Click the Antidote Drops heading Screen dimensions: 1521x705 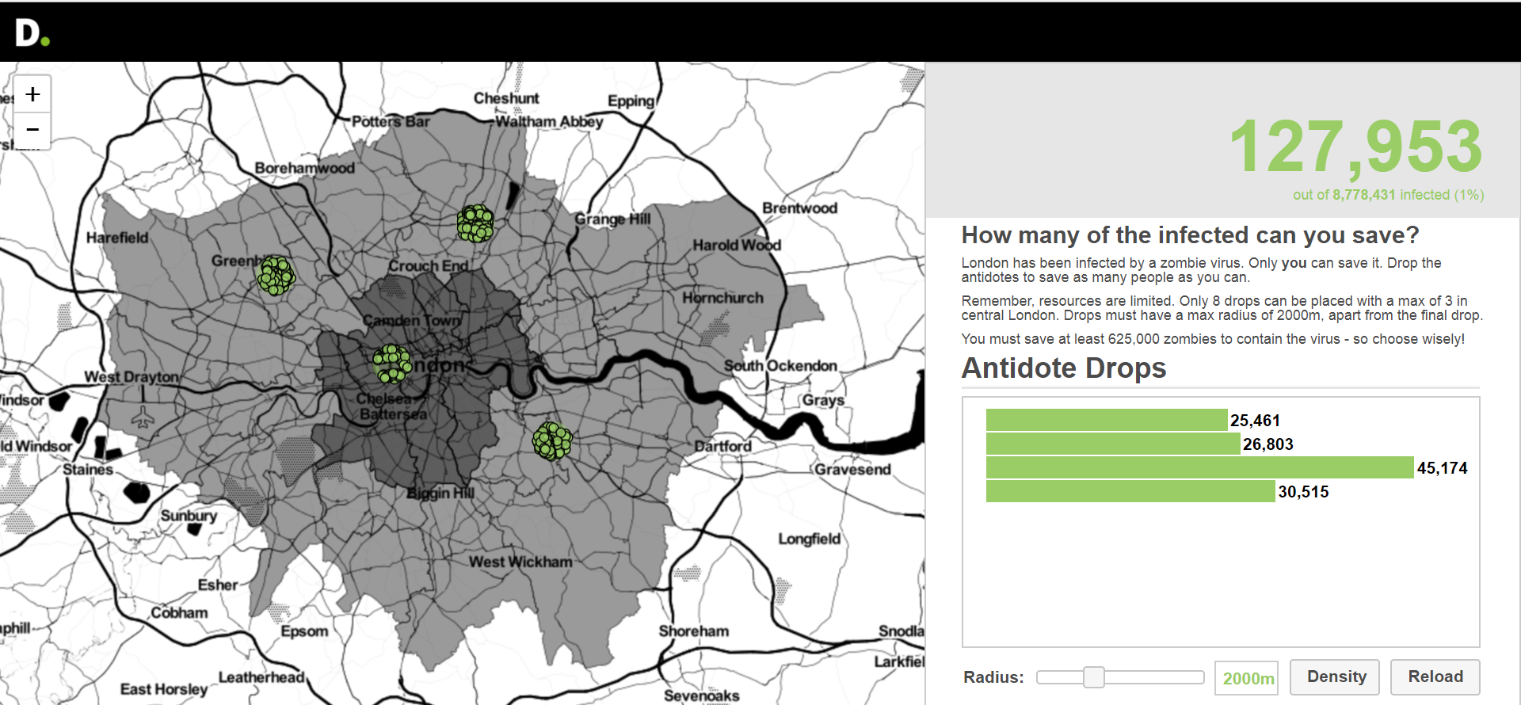(1064, 368)
